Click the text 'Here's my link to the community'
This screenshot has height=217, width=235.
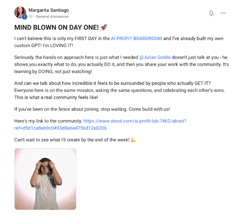(48, 121)
